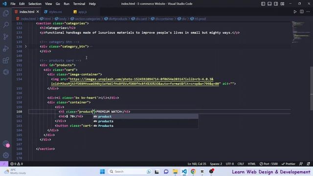
Task: Open the chat app taskbar icon
Action: point(166,172)
